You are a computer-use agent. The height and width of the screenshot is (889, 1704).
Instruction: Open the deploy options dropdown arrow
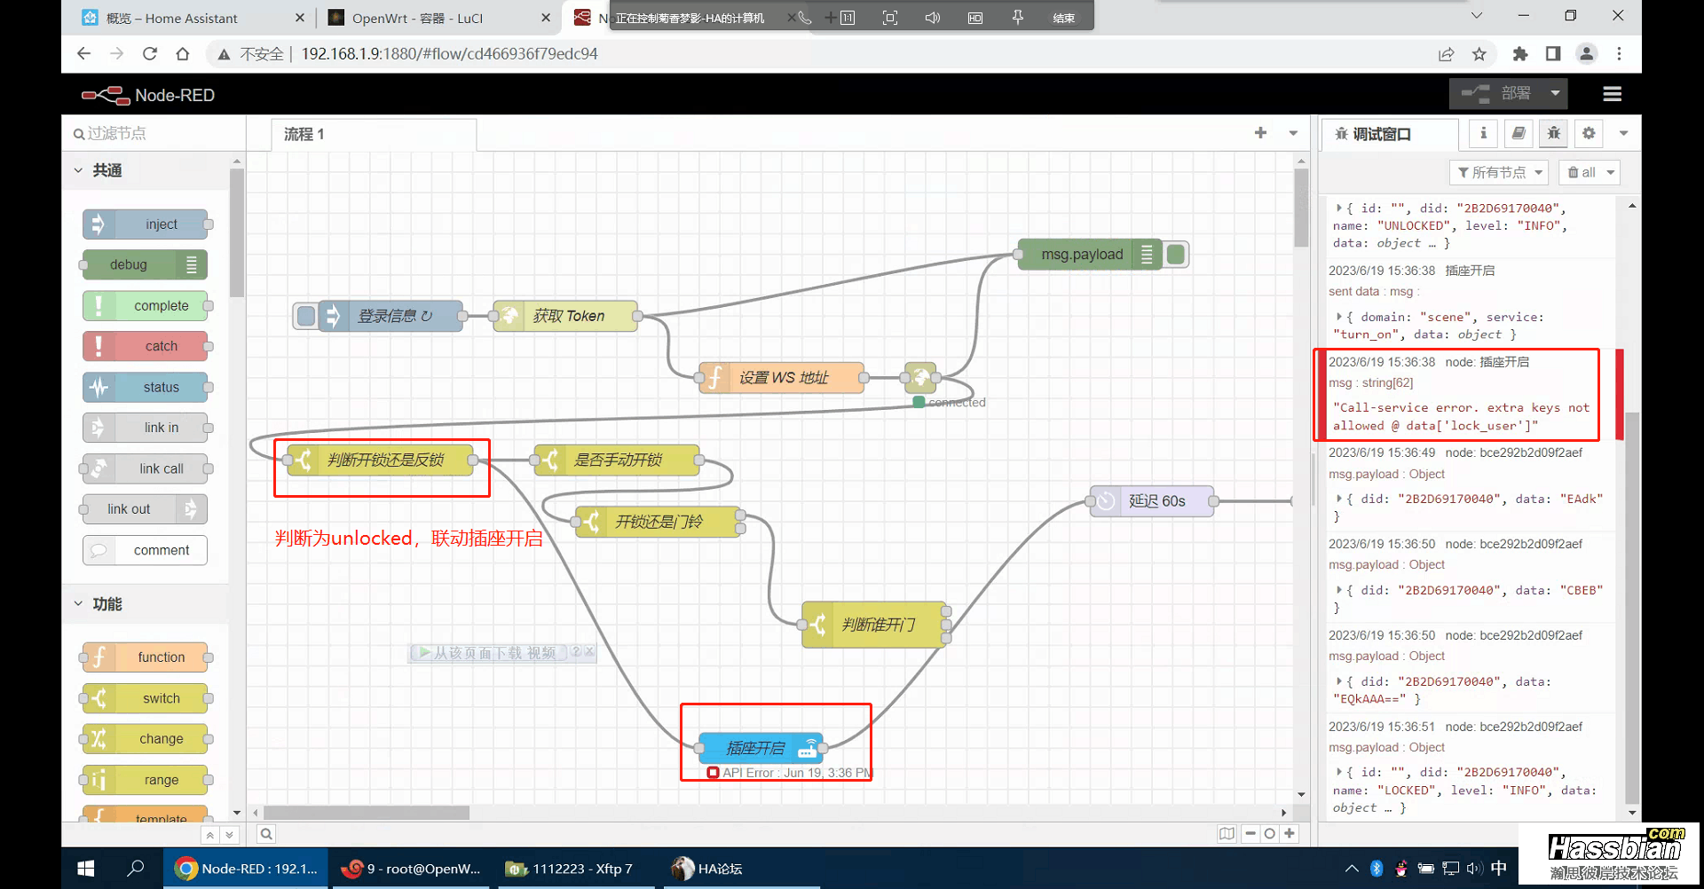(1555, 93)
